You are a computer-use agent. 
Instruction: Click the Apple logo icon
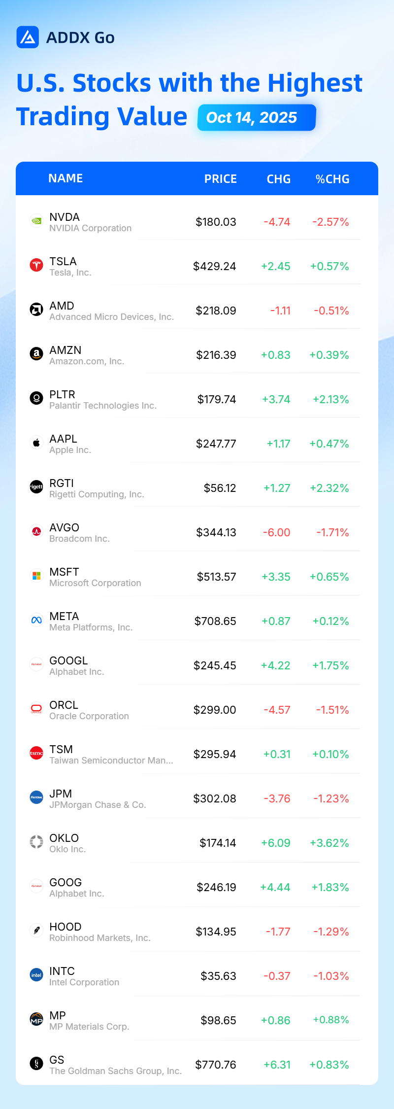tap(36, 443)
